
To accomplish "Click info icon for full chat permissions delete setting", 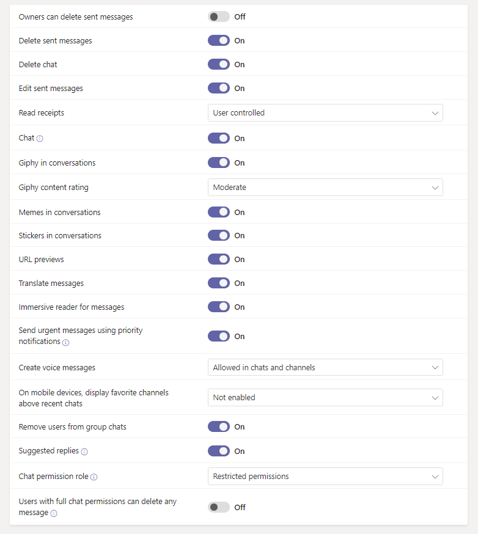I will [x=54, y=514].
